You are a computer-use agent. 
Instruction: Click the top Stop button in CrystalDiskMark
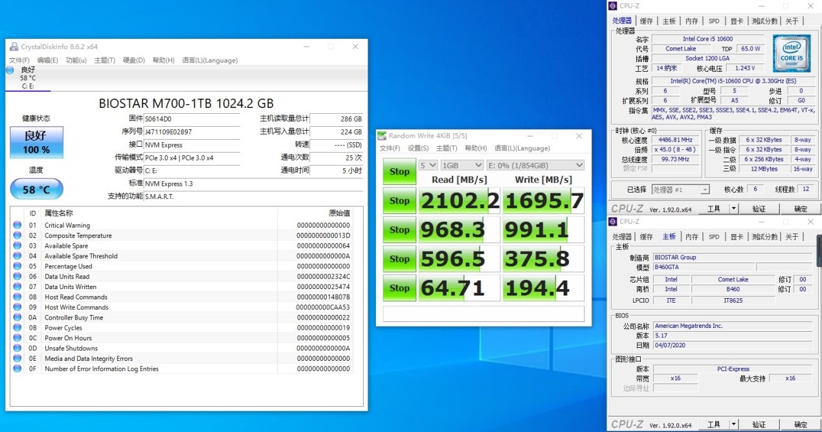tap(399, 171)
